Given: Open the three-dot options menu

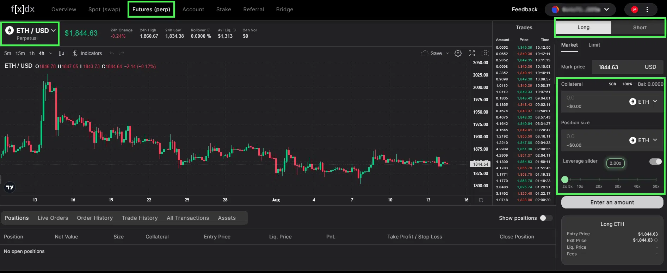Looking at the screenshot, I should click(x=647, y=10).
